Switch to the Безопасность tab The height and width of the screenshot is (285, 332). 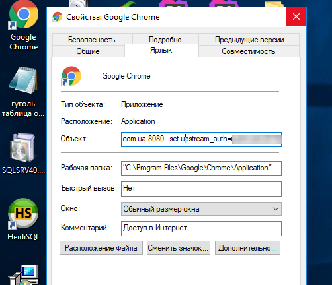click(x=92, y=40)
